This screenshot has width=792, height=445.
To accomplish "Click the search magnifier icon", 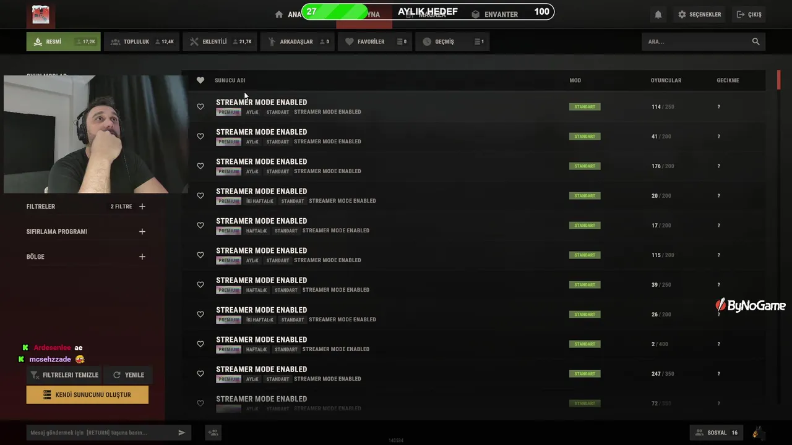I will coord(755,41).
